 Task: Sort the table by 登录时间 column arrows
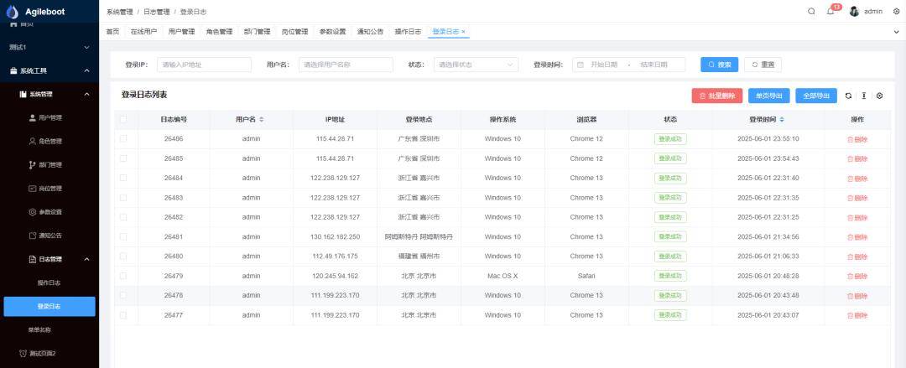(782, 120)
